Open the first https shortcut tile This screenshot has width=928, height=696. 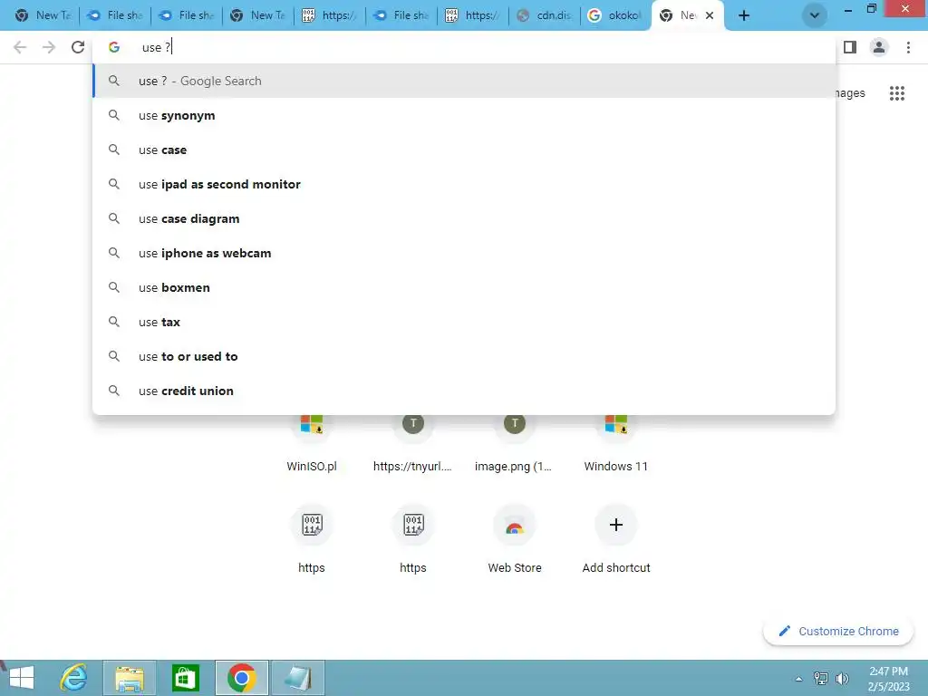pyautogui.click(x=312, y=538)
